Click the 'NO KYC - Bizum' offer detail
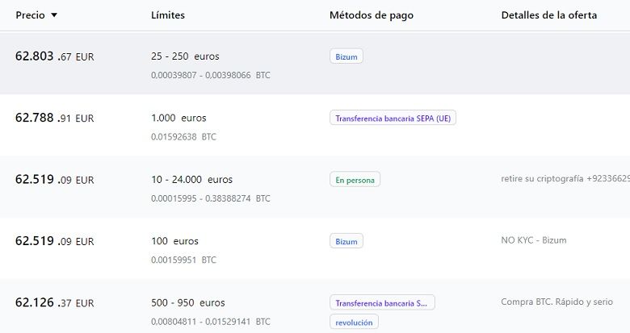 (534, 240)
